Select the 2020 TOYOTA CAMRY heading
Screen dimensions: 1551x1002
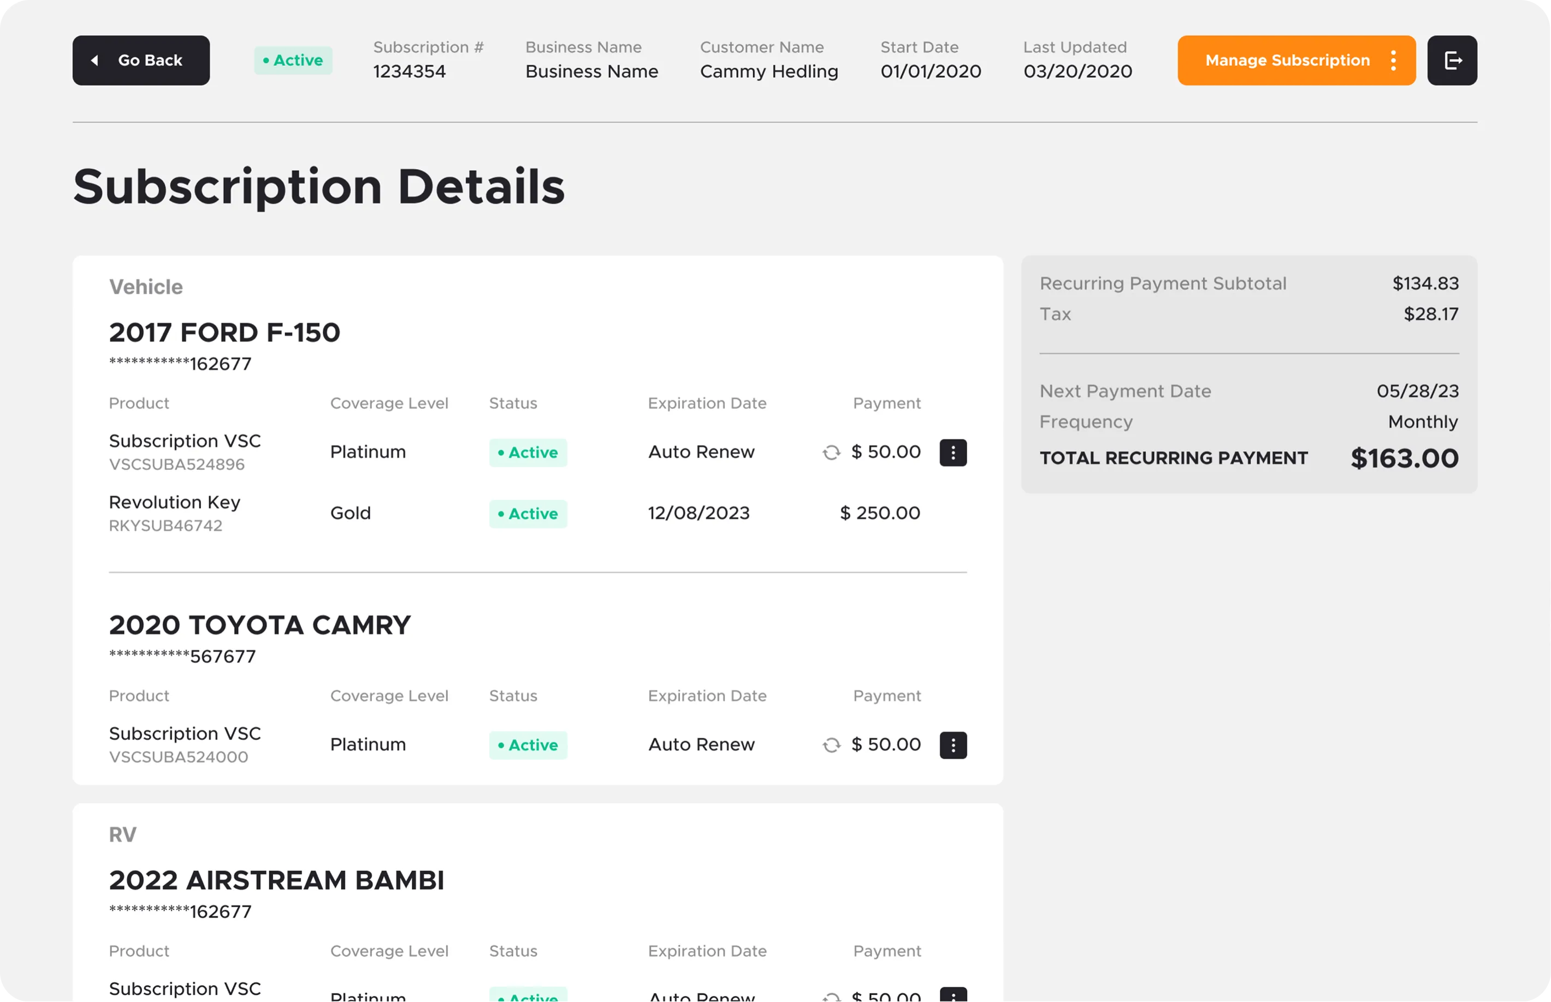(x=259, y=625)
